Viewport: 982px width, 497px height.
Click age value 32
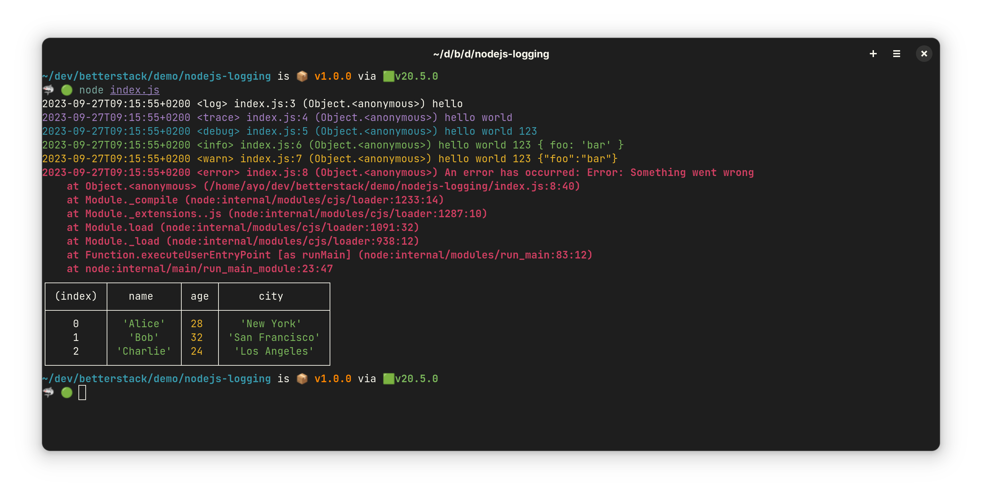[197, 337]
